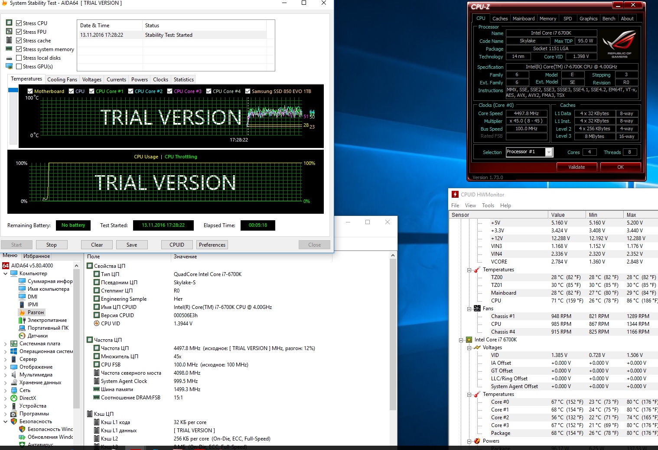This screenshot has height=450, width=658.
Task: Click the DMI icon in AIDA64 tree
Action: (x=22, y=297)
